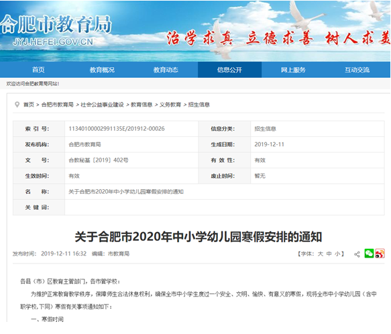The width and height of the screenshot is (391, 334).
Task: Set font size to 大
Action: (321, 254)
